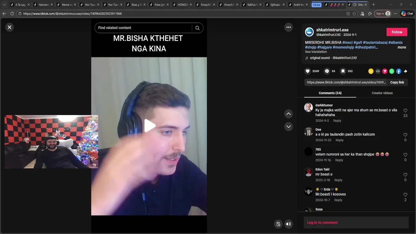Open the Edge Copilot Chat button
416x234 pixels.
tap(407, 14)
